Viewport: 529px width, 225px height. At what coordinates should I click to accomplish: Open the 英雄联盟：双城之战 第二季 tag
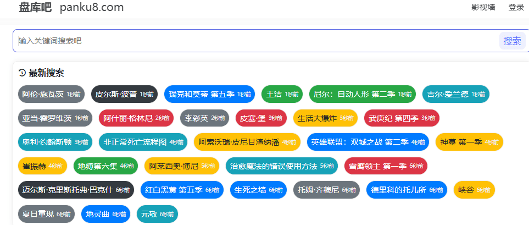click(x=367, y=142)
